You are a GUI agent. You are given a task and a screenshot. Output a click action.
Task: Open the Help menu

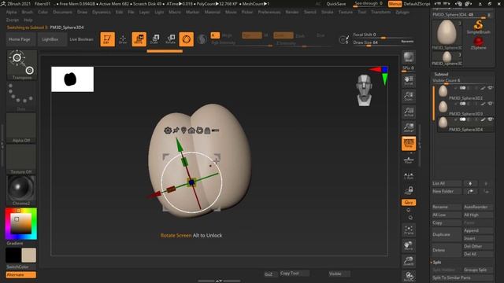point(28,20)
